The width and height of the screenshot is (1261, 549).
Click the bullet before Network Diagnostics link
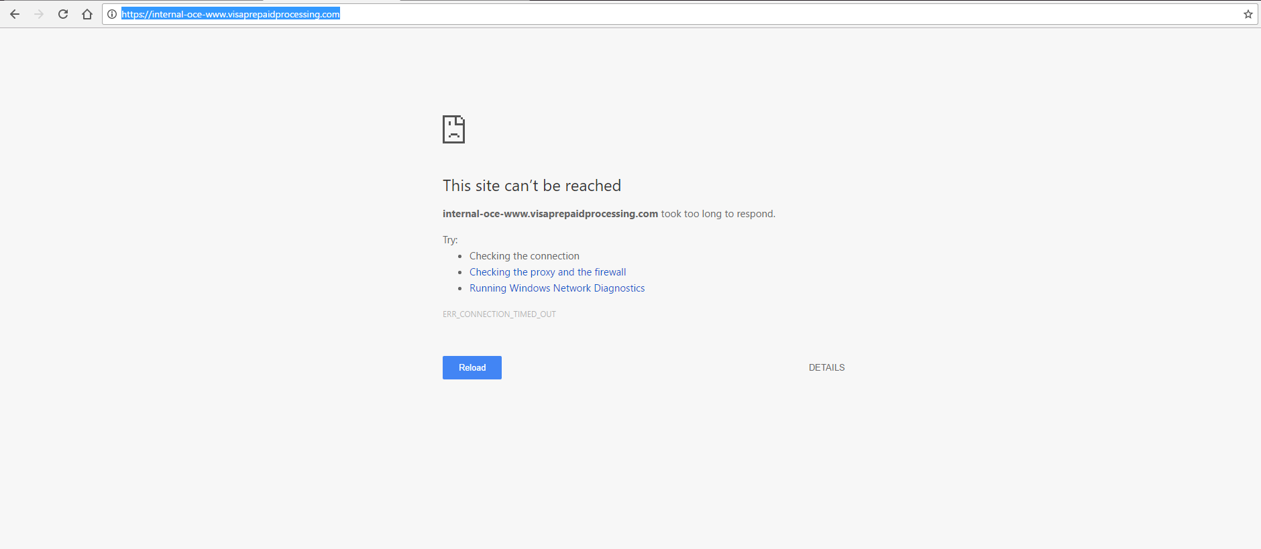click(x=460, y=289)
